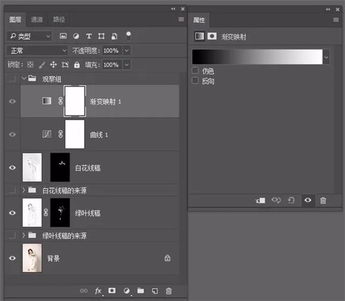Create a new layer with bottom icon
345x301 pixels.
154,291
